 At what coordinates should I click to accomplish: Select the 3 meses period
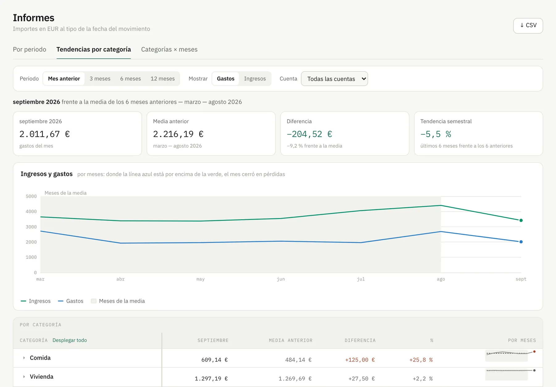(x=100, y=79)
